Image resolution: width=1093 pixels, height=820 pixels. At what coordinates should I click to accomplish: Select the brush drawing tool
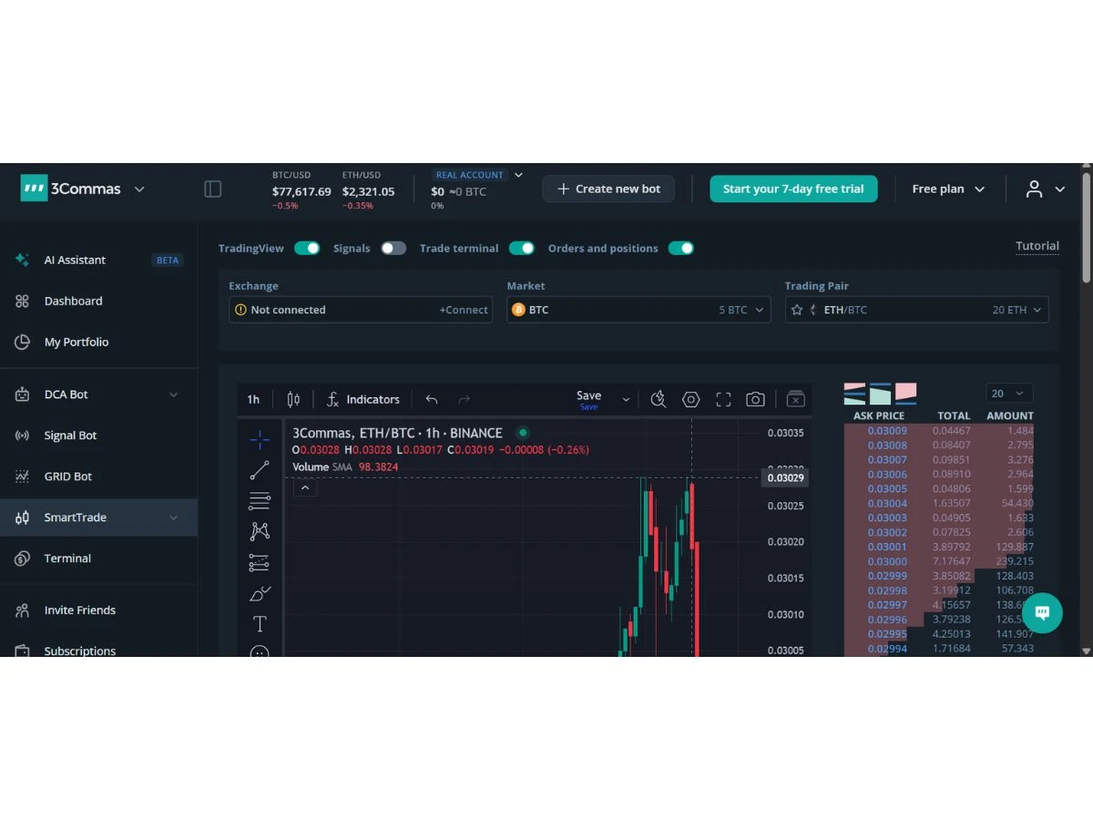(260, 593)
